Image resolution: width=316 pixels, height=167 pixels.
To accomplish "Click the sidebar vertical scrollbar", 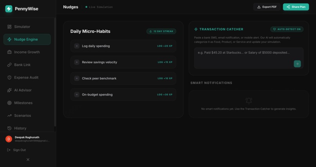I will pyautogui.click(x=55, y=72).
